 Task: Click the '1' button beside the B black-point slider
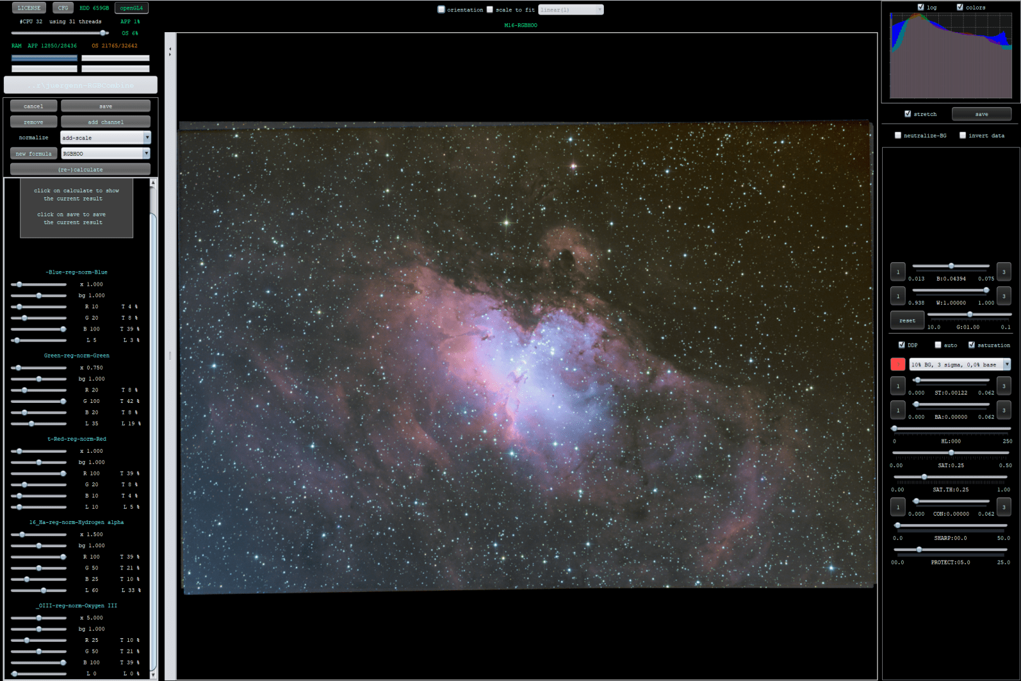[898, 272]
